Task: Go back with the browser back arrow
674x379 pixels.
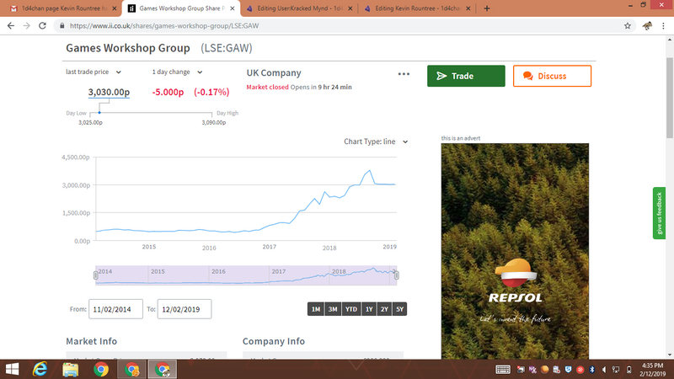Action: [x=11, y=26]
